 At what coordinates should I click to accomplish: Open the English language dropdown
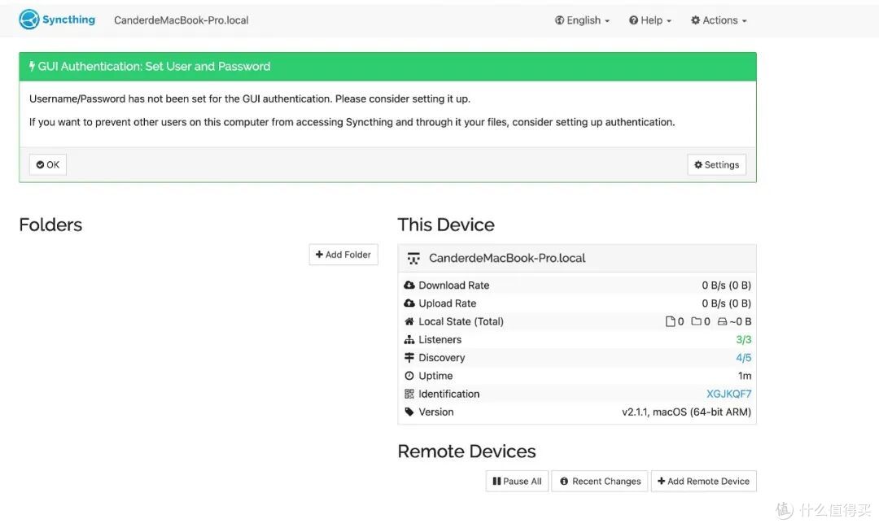point(582,20)
